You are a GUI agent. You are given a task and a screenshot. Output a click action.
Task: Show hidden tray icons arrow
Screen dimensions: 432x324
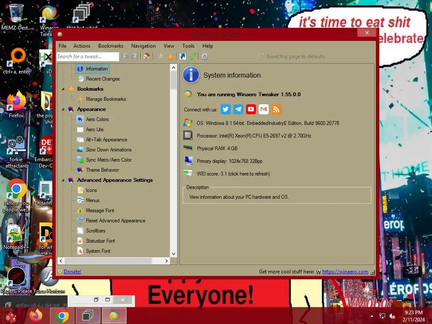[372, 316]
